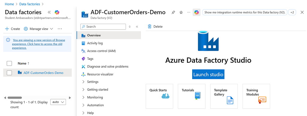Open the Manage view dropdown
This screenshot has height=116, width=307.
(x=38, y=29)
